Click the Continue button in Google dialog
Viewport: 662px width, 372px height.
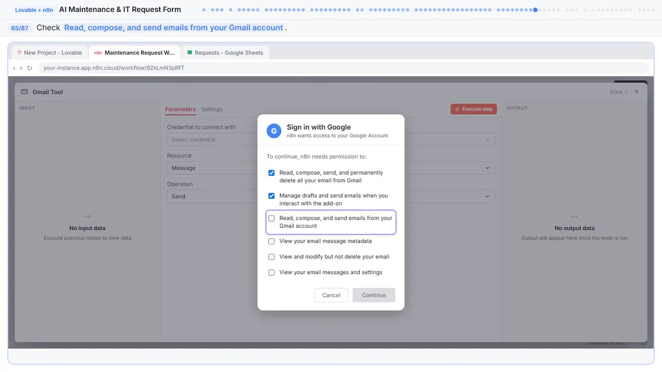pyautogui.click(x=374, y=295)
